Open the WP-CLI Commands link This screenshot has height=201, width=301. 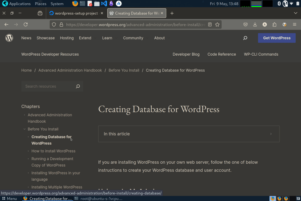point(261,54)
